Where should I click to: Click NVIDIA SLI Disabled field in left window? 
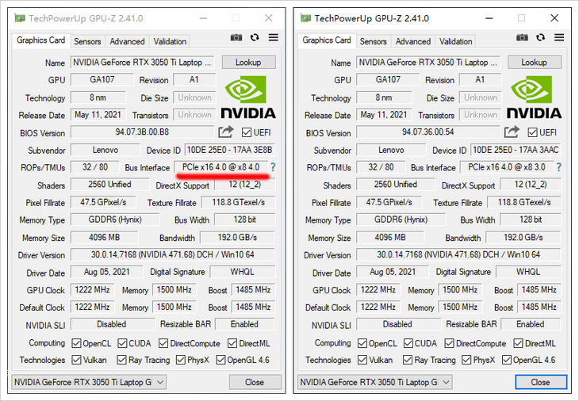pyautogui.click(x=112, y=324)
